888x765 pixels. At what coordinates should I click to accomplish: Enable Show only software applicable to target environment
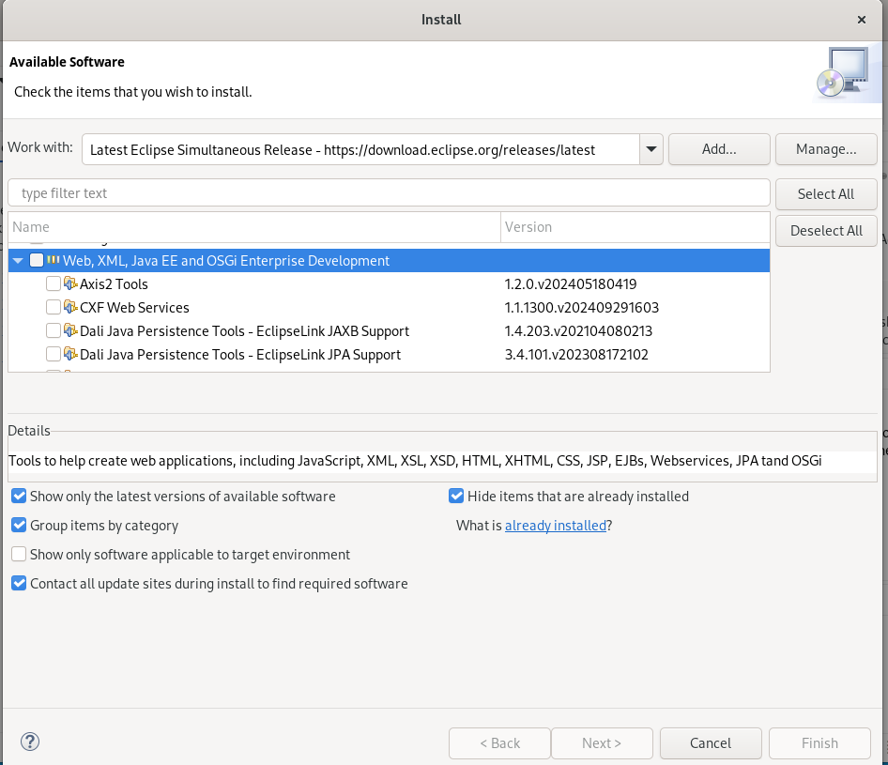click(19, 554)
